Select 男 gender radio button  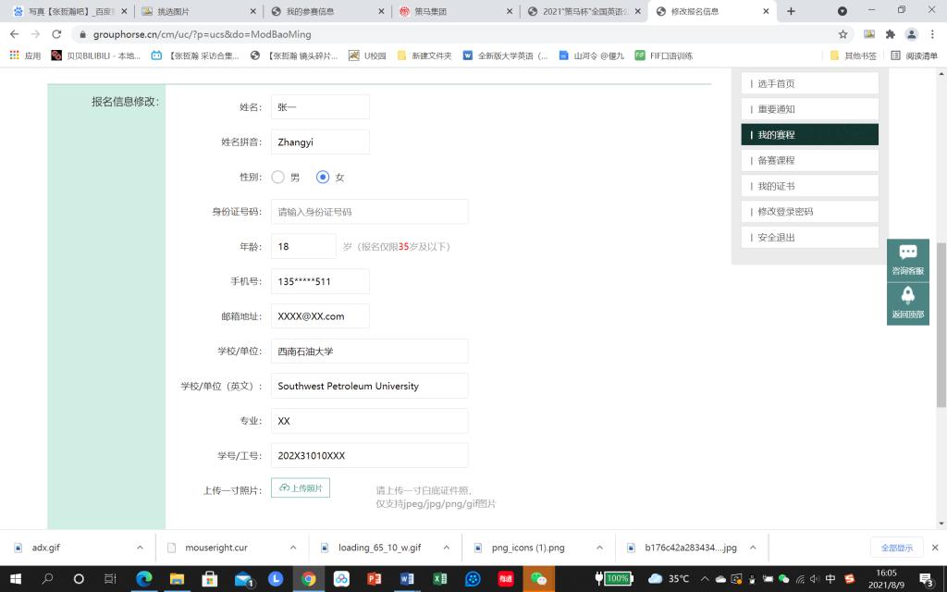(278, 177)
